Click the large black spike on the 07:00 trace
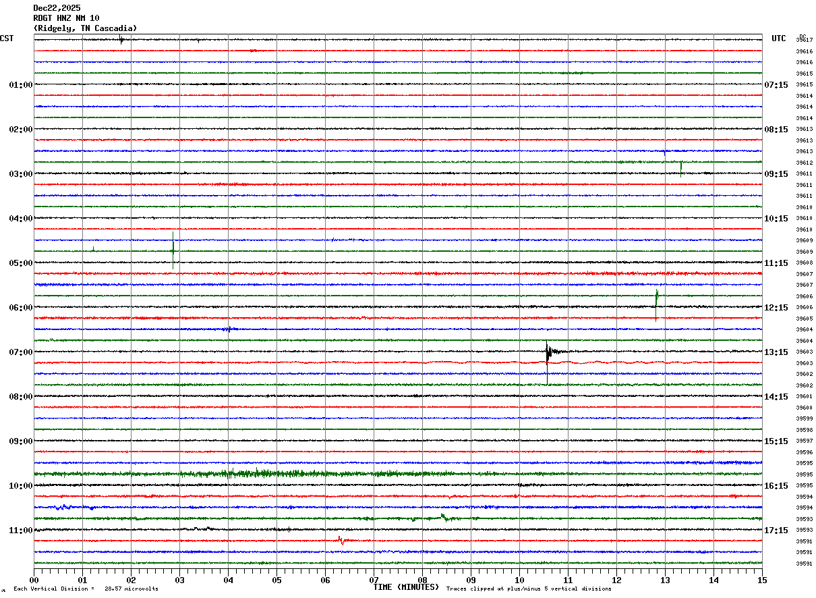The image size is (816, 598). coord(548,352)
